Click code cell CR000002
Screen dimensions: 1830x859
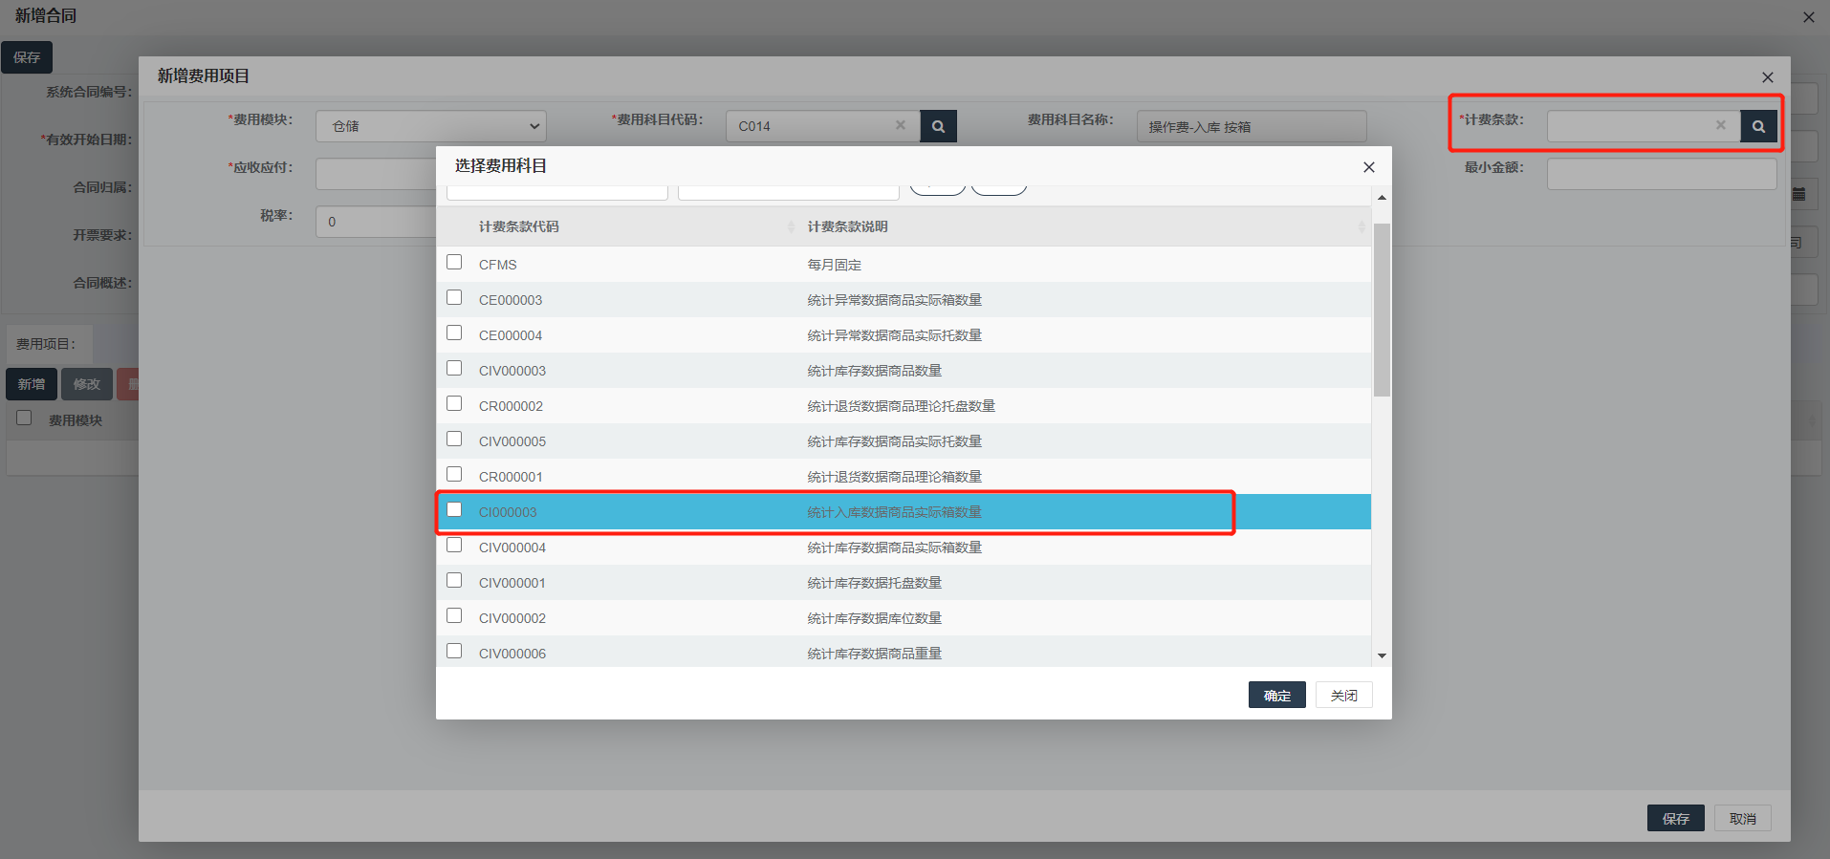[511, 406]
